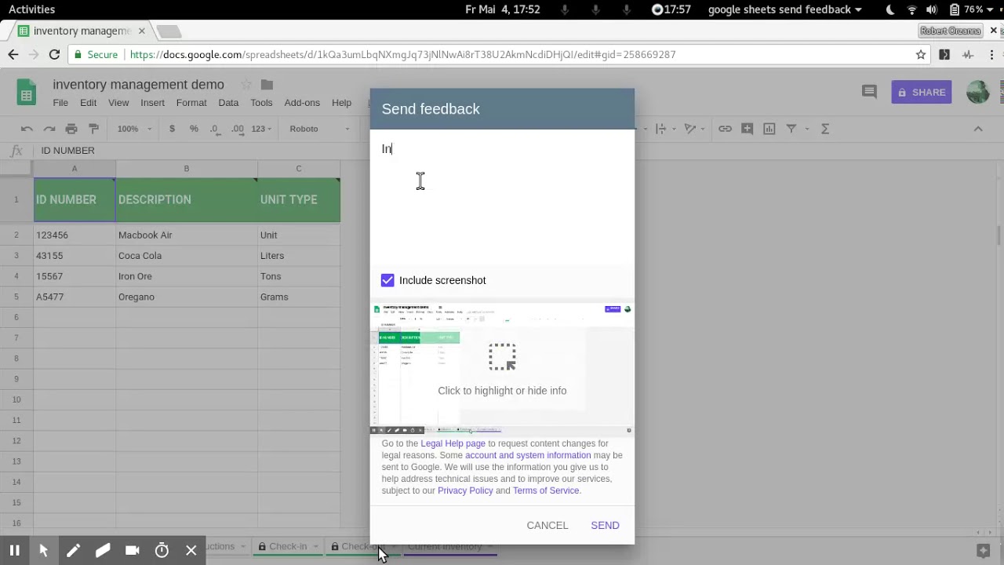Click the increase decimal places icon
Image resolution: width=1004 pixels, height=565 pixels.
click(x=236, y=129)
